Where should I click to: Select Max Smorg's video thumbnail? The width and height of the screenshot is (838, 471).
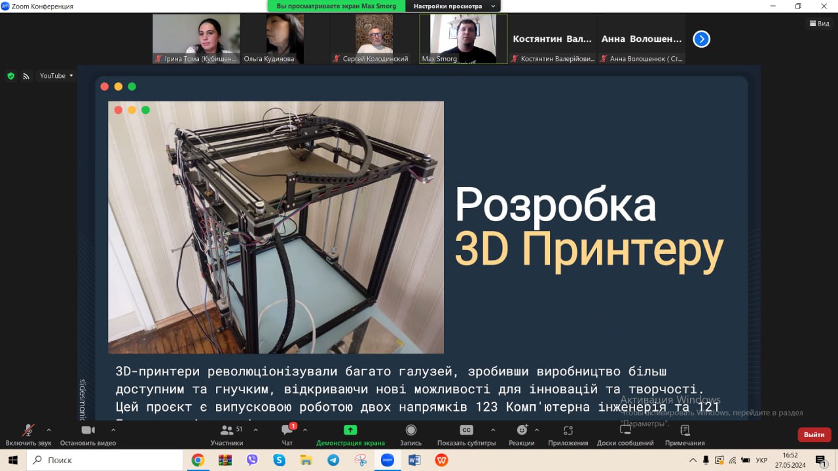tap(463, 39)
